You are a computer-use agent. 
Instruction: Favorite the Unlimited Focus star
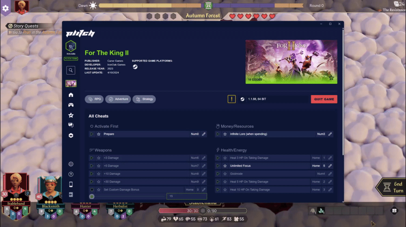point(225,166)
